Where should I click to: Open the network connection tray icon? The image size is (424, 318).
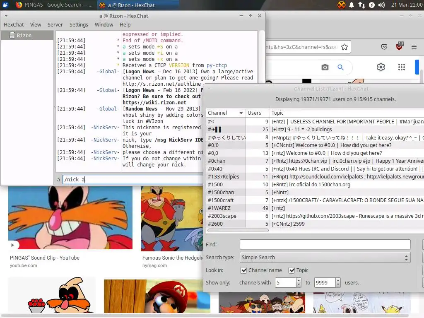point(362,5)
